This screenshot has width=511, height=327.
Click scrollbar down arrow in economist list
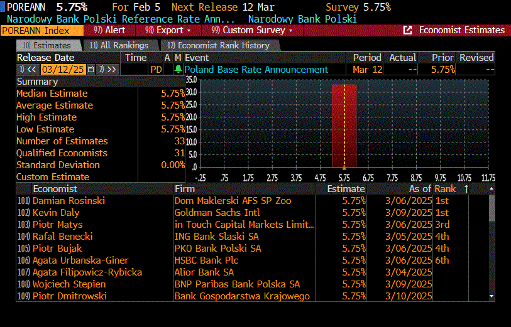point(492,296)
